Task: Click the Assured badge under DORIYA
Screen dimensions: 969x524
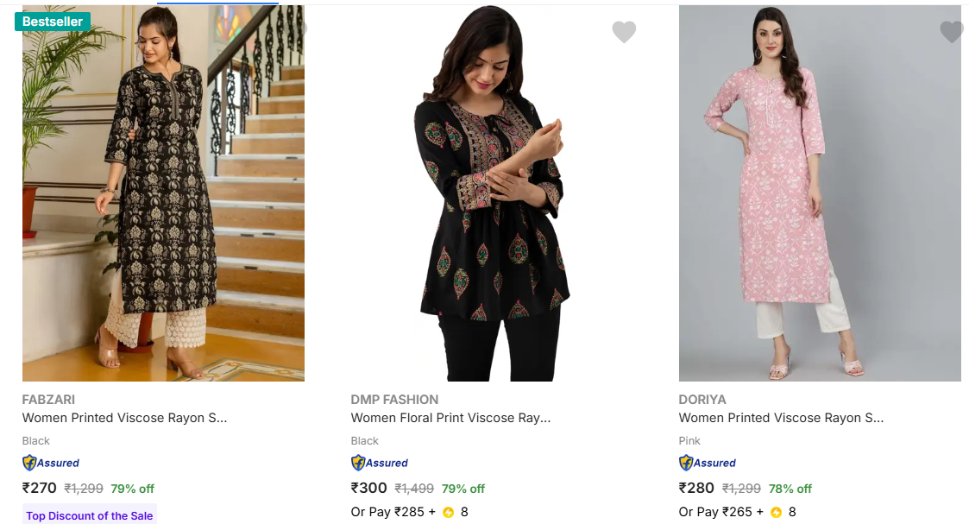Action: [x=708, y=463]
